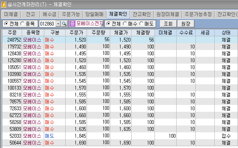The height and width of the screenshot is (148, 238).
Task: Select order number 78575
Action: 15,101
